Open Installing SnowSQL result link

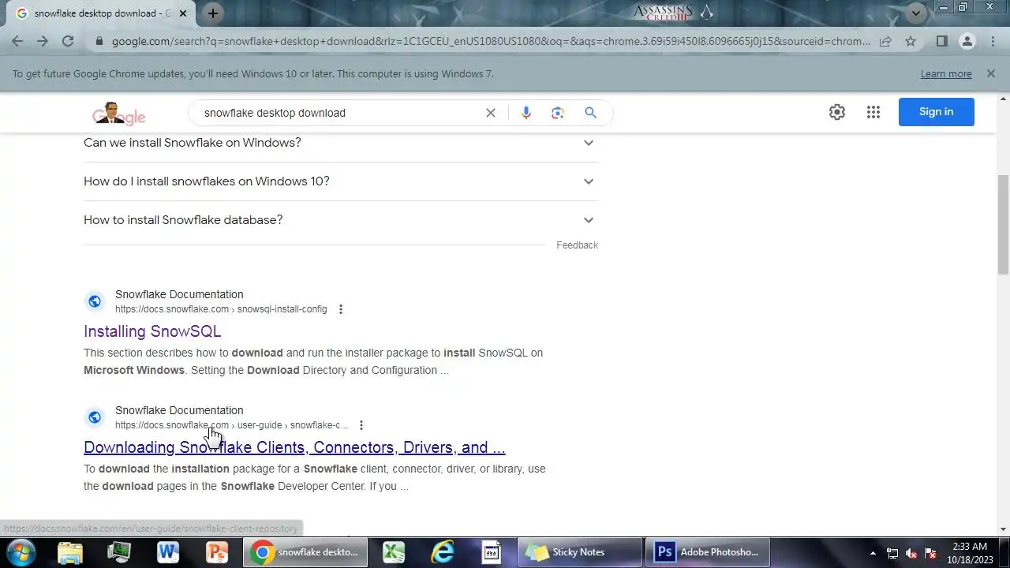152,331
